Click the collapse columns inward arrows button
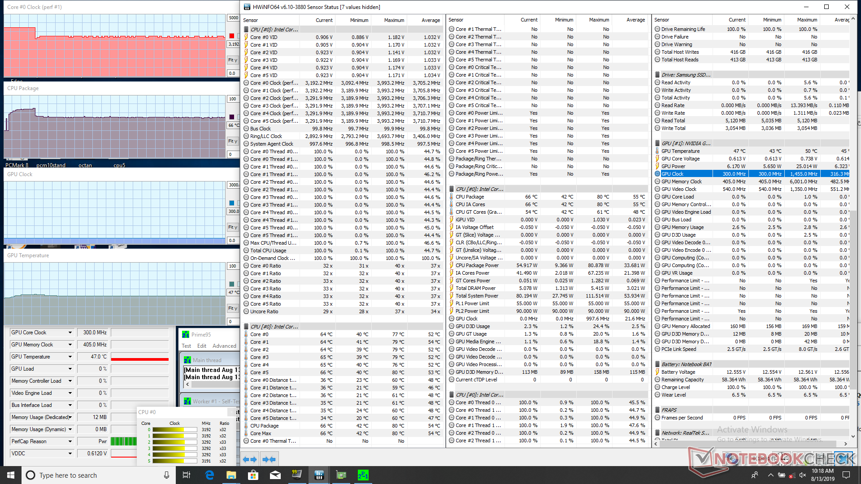Image resolution: width=861 pixels, height=484 pixels. click(269, 459)
